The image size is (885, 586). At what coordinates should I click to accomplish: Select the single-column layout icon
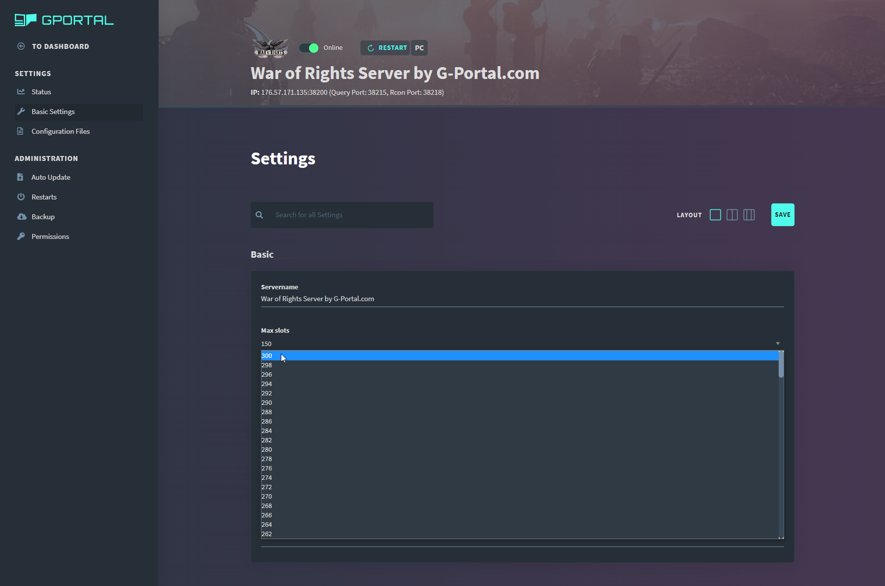pyautogui.click(x=715, y=215)
